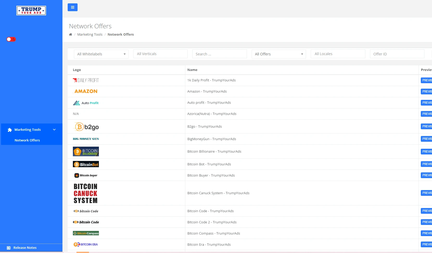The image size is (432, 253).
Task: Select Network Offers in sidebar
Action: (27, 140)
